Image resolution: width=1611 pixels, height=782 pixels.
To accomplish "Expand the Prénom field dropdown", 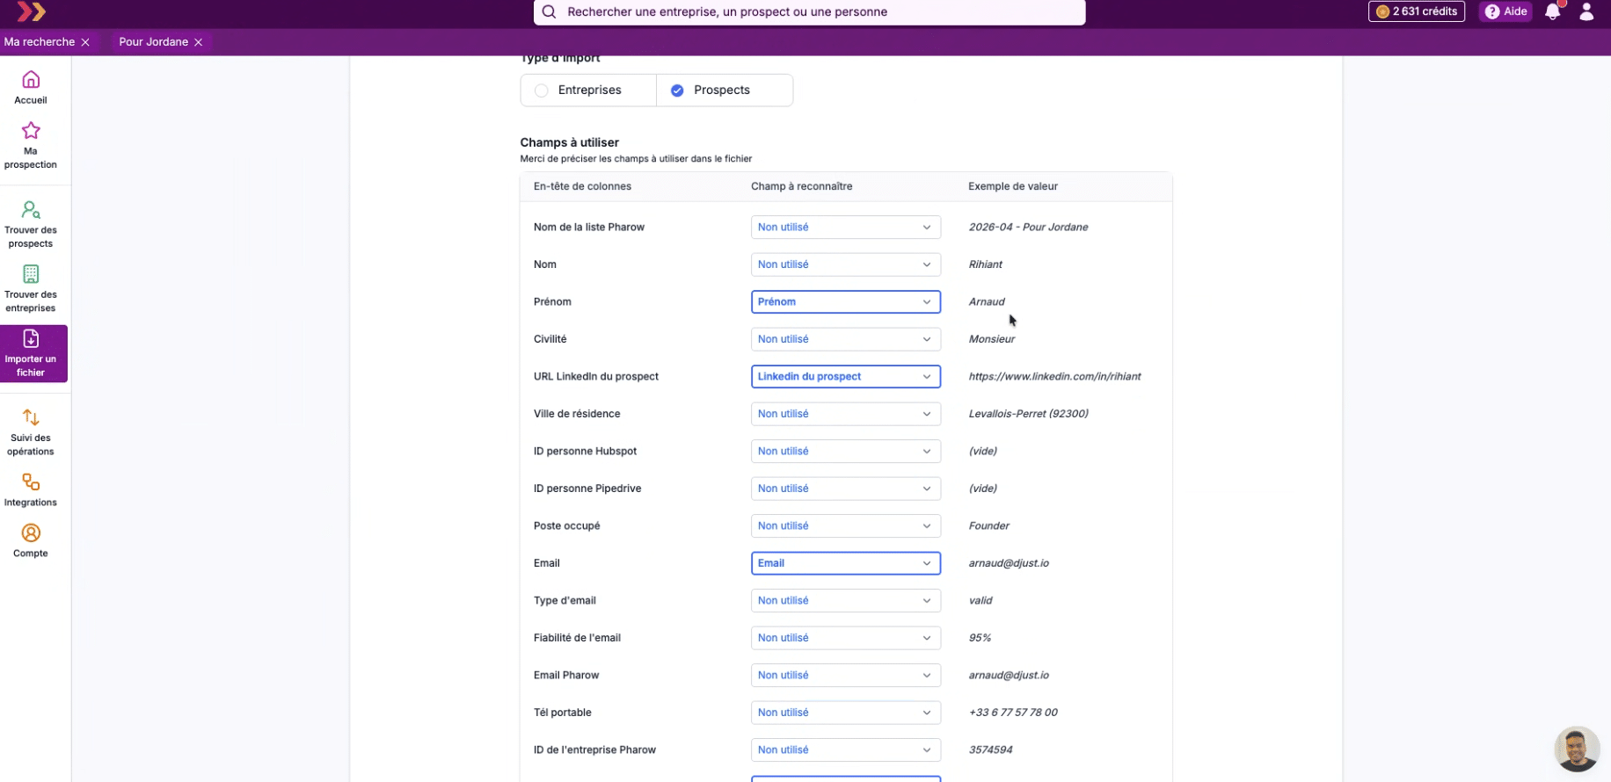I will [846, 302].
